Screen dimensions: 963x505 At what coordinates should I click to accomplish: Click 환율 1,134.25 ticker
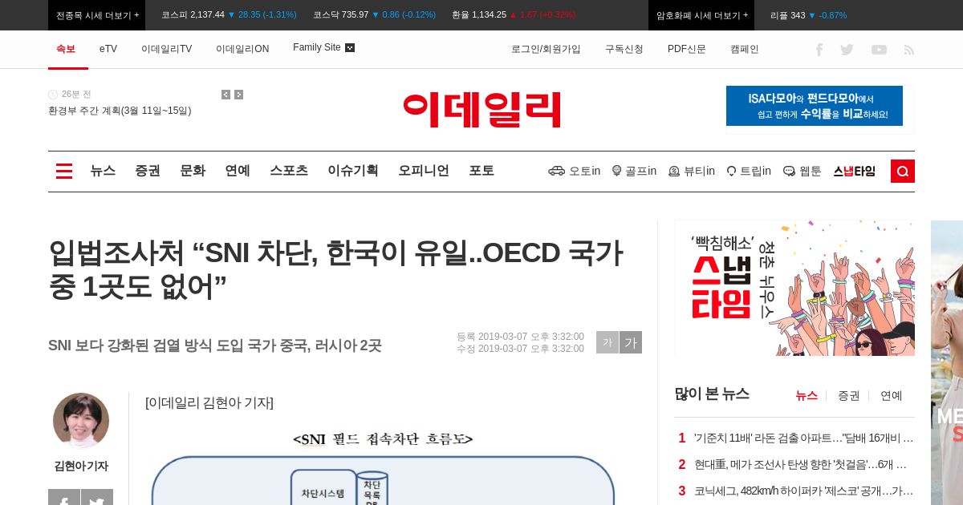click(514, 15)
